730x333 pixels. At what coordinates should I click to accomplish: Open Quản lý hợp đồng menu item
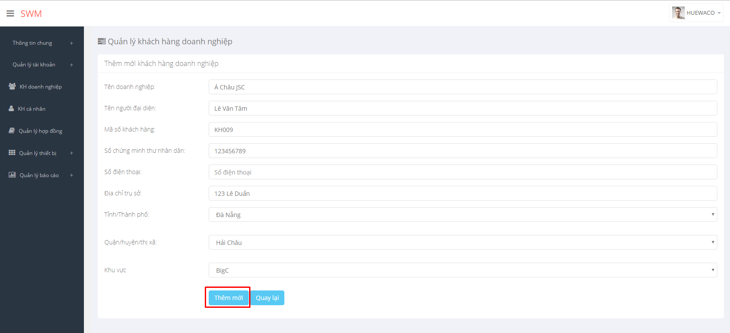point(40,131)
